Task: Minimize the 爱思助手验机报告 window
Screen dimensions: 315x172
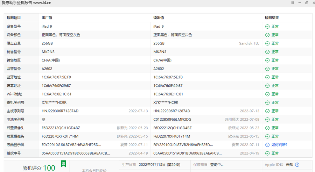Action: (x=300, y=3)
